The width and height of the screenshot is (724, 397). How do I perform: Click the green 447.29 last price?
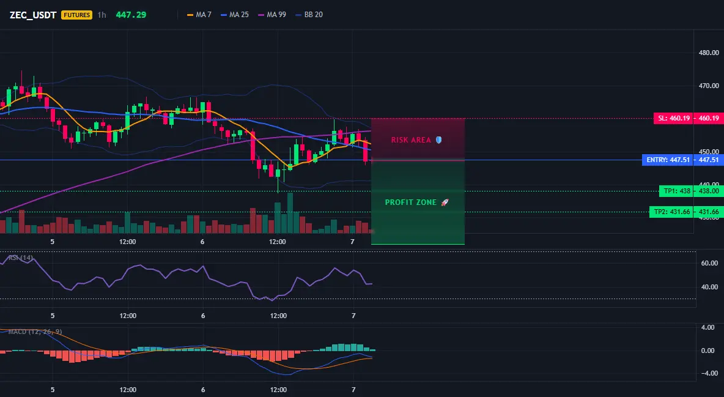coord(131,15)
